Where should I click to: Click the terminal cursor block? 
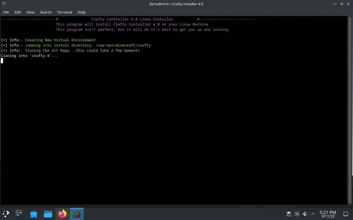(x=2, y=61)
